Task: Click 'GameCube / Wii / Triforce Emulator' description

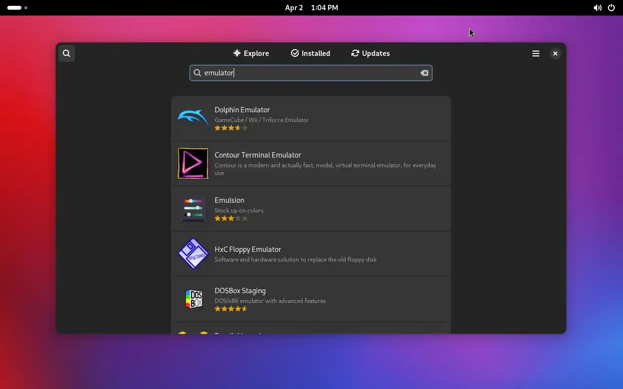Action: click(262, 120)
